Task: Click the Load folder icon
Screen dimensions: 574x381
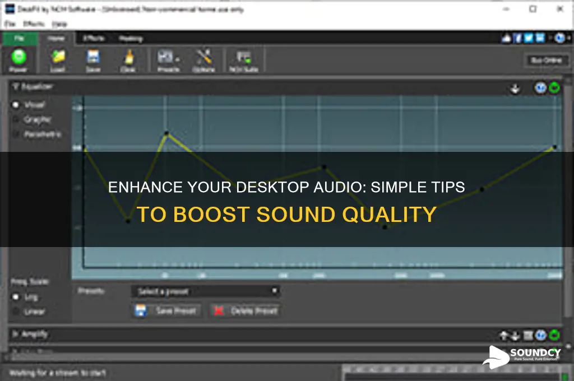Action: 58,57
